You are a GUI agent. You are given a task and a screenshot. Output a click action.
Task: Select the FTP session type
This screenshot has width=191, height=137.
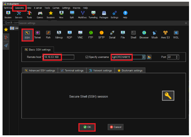(91, 35)
